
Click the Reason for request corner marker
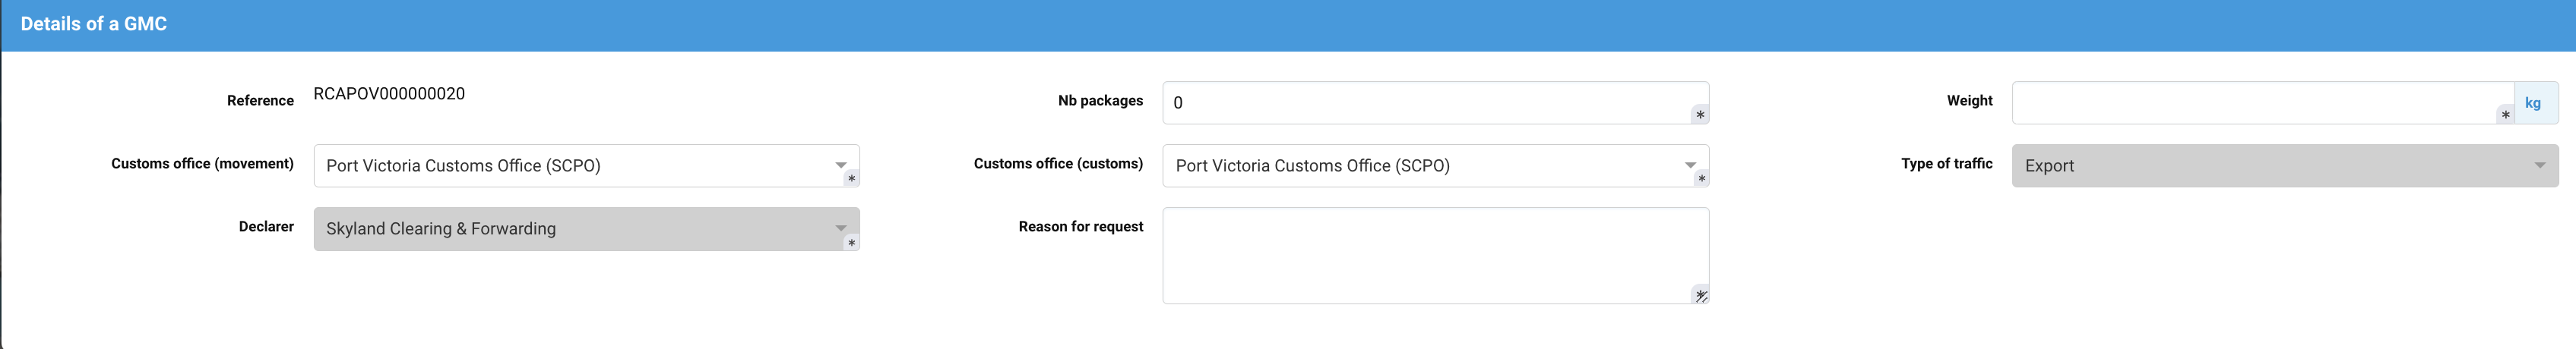tap(1700, 295)
